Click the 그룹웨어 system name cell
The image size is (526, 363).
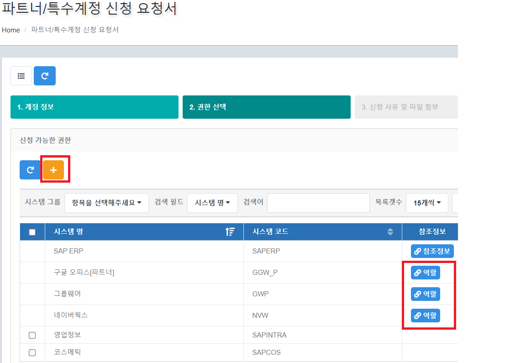[144, 294]
